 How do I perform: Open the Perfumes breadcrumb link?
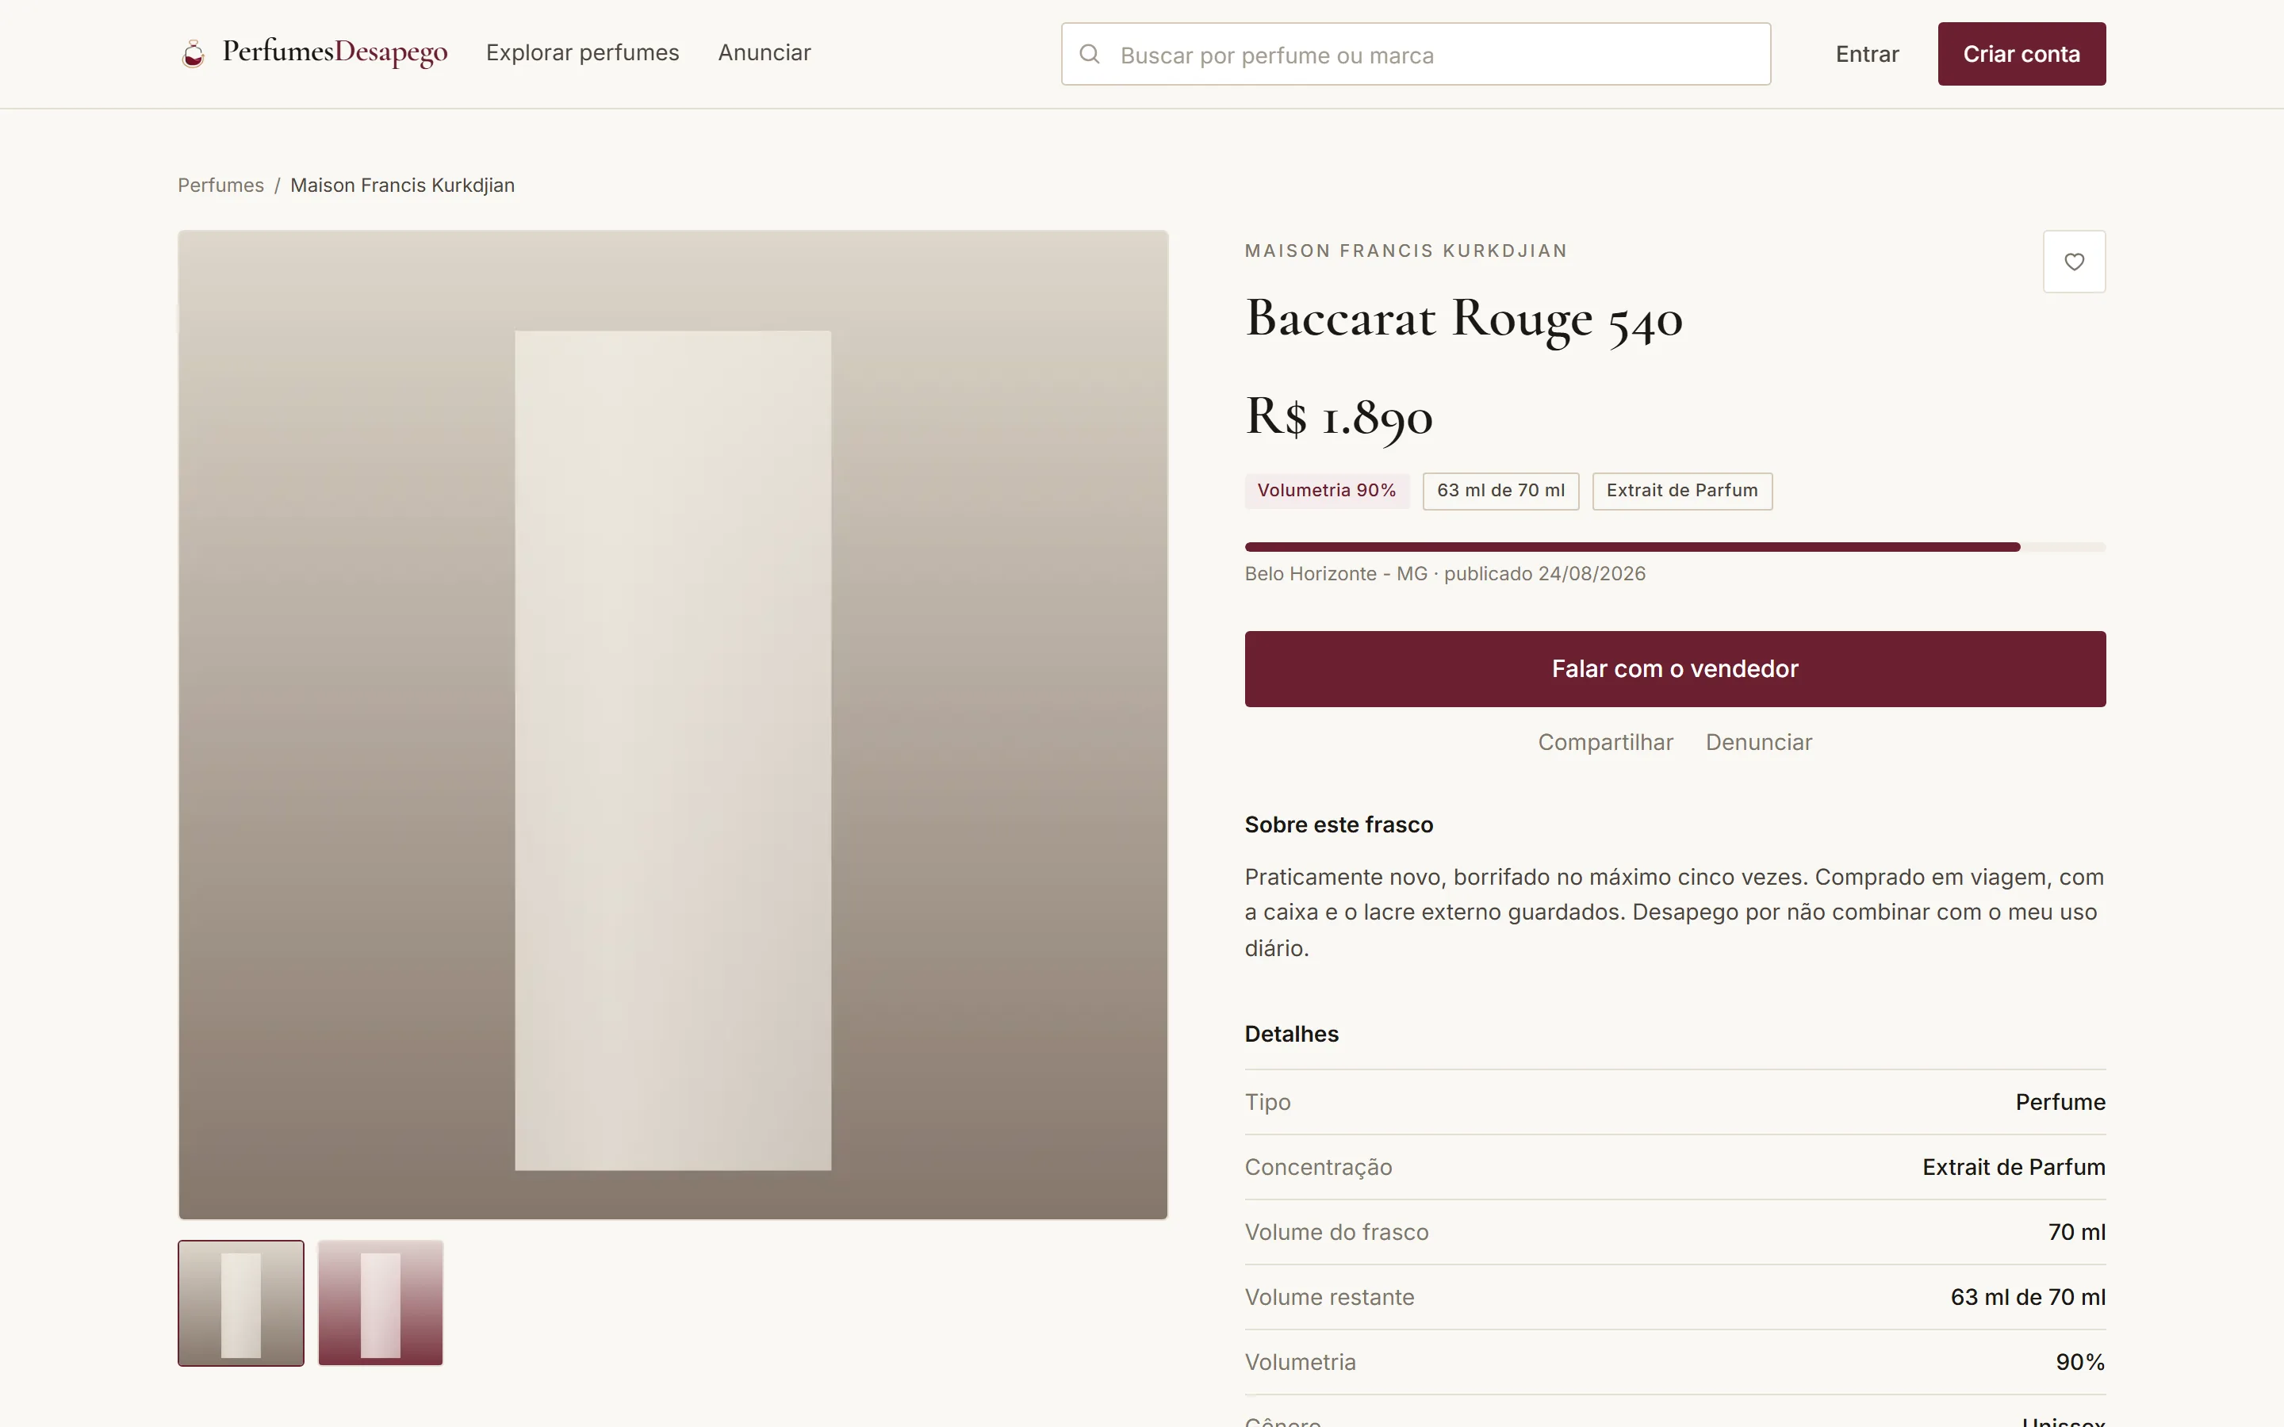click(x=220, y=185)
